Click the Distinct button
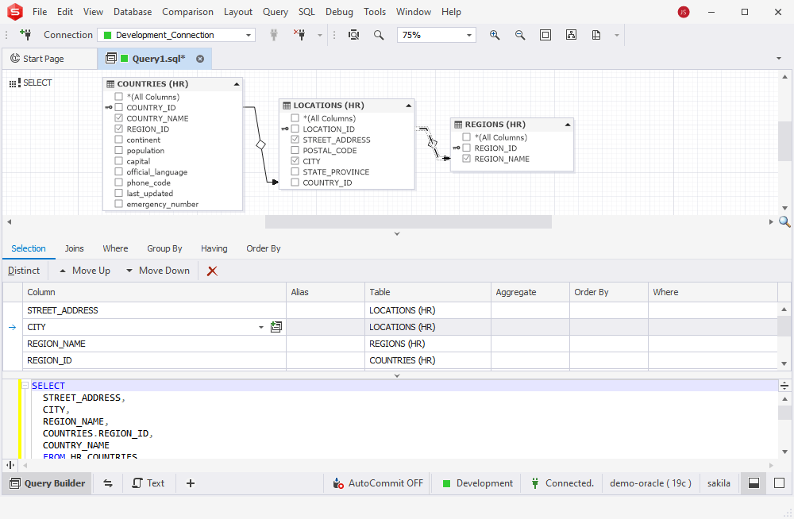 (x=24, y=270)
